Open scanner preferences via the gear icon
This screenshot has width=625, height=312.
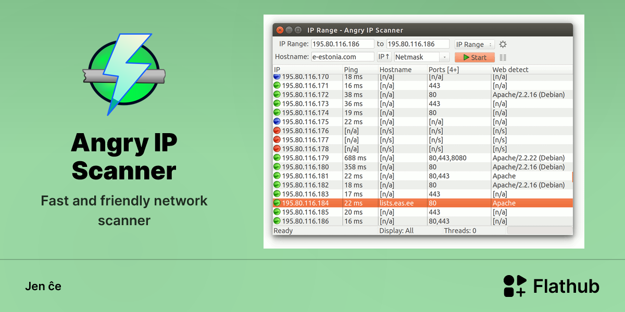(503, 45)
